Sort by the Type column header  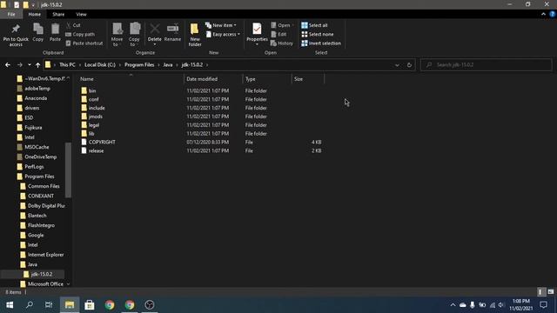[267, 79]
